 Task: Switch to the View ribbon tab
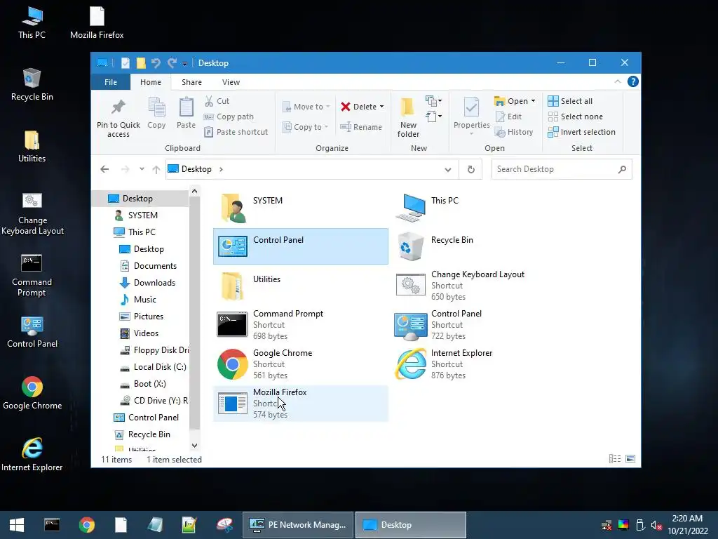(231, 82)
